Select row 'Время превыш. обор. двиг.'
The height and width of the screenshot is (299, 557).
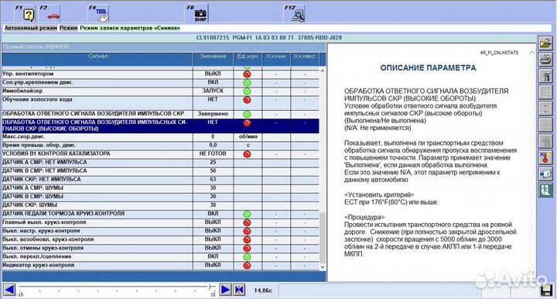pos(161,146)
